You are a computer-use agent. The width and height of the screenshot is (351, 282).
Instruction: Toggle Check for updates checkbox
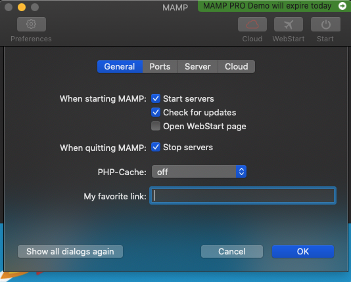click(156, 112)
